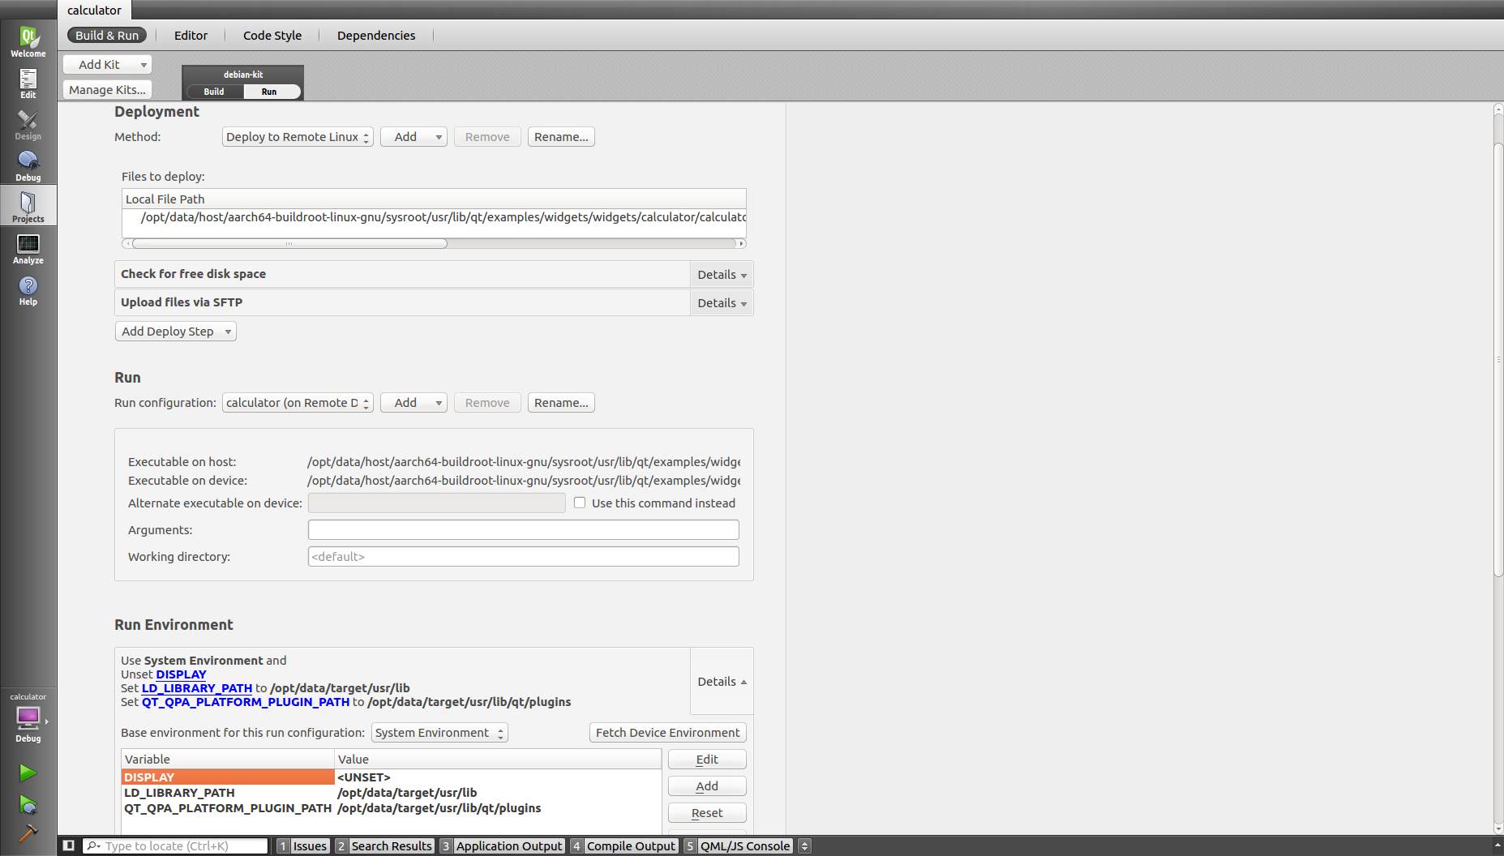The width and height of the screenshot is (1504, 856).
Task: Open the Analyze mode
Action: coord(28,248)
